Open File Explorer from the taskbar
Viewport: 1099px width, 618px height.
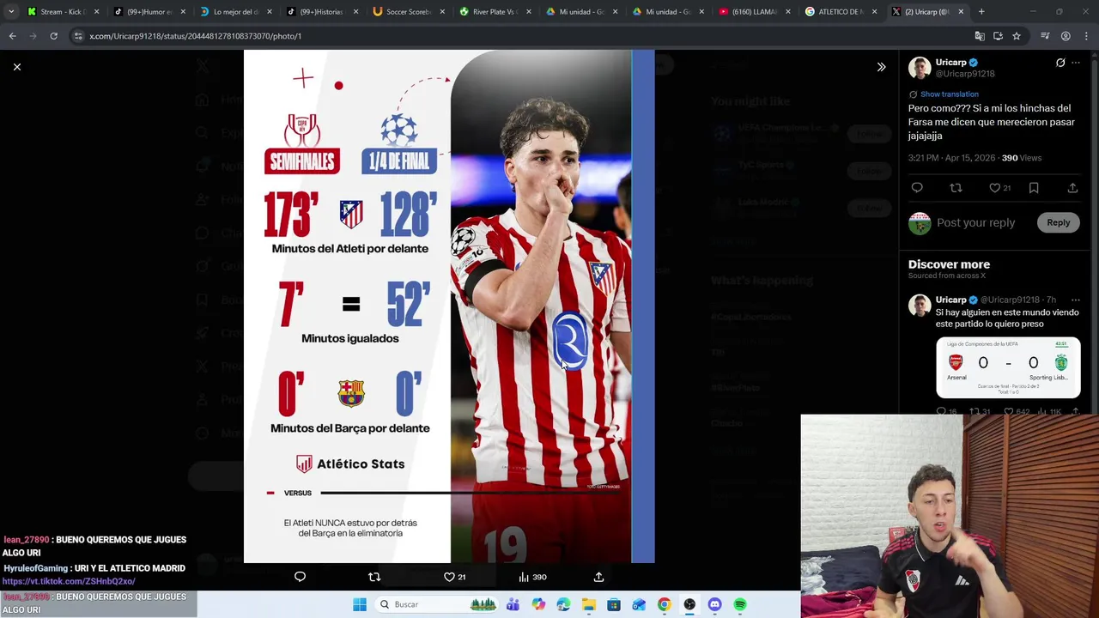pyautogui.click(x=588, y=604)
